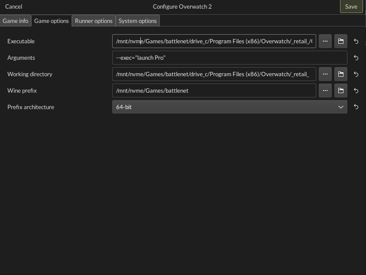Viewport: 366px width, 275px height.
Task: Reset the Arguments field with undo arrow
Action: [x=356, y=58]
